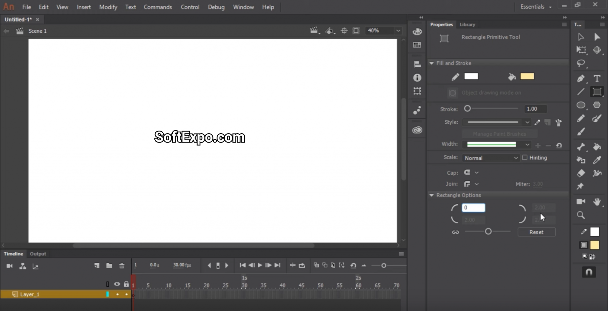This screenshot has width=608, height=311.
Task: Click the Stroke thickness slider handle
Action: 467,109
